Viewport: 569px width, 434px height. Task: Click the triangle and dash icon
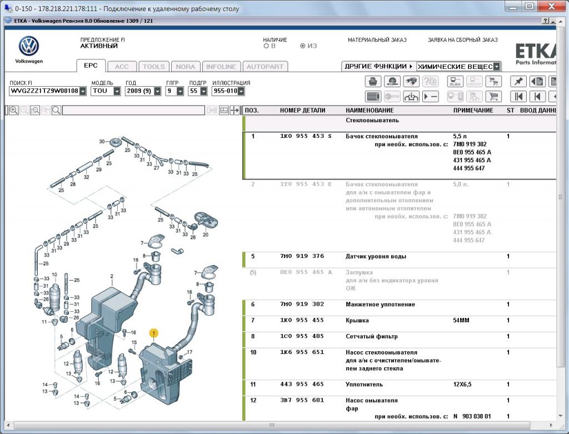click(431, 97)
